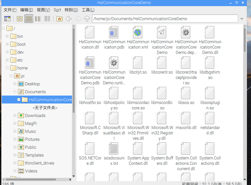Open the 文件(F) menu
Screen dimensions: 251x185
click(x=10, y=10)
